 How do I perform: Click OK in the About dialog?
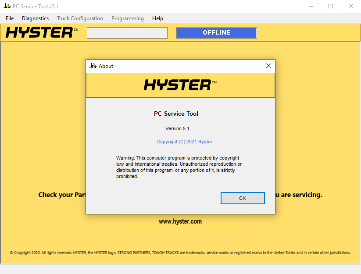tap(243, 198)
